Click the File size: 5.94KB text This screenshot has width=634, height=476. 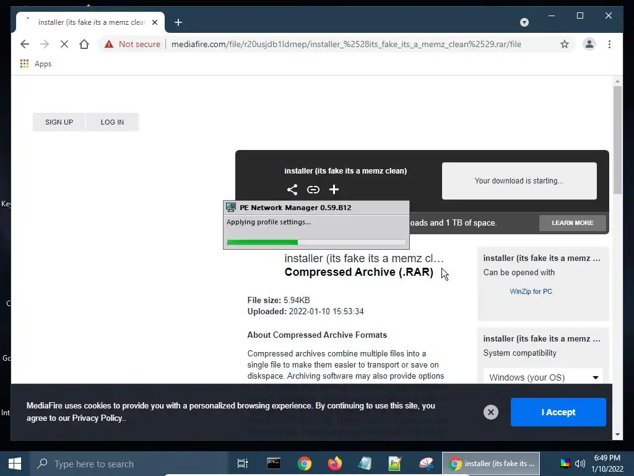[279, 301]
